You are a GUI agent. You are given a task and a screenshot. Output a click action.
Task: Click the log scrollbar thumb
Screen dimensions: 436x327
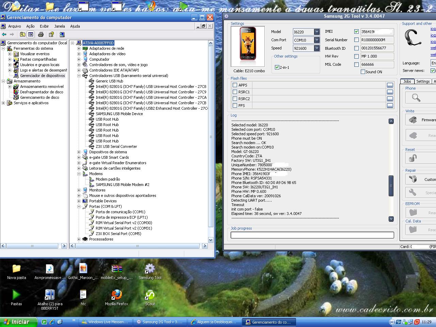391,186
